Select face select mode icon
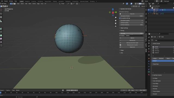The width and height of the screenshot is (174, 98). 15,4
